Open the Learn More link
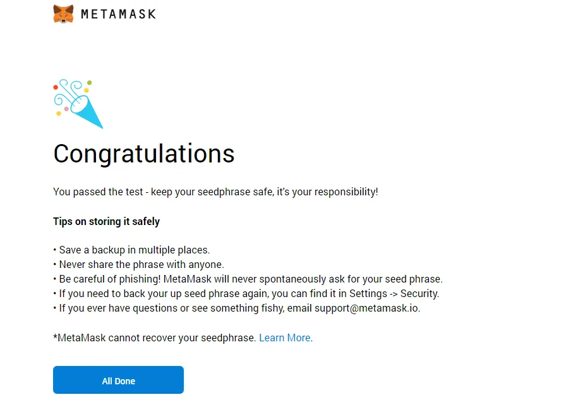The image size is (571, 402). pyautogui.click(x=285, y=338)
